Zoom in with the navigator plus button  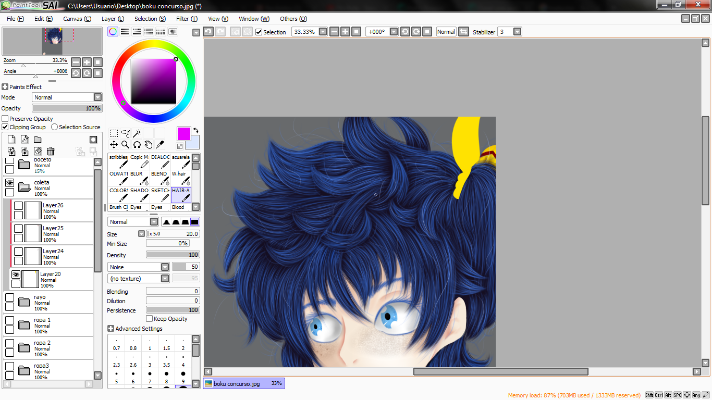pyautogui.click(x=87, y=62)
